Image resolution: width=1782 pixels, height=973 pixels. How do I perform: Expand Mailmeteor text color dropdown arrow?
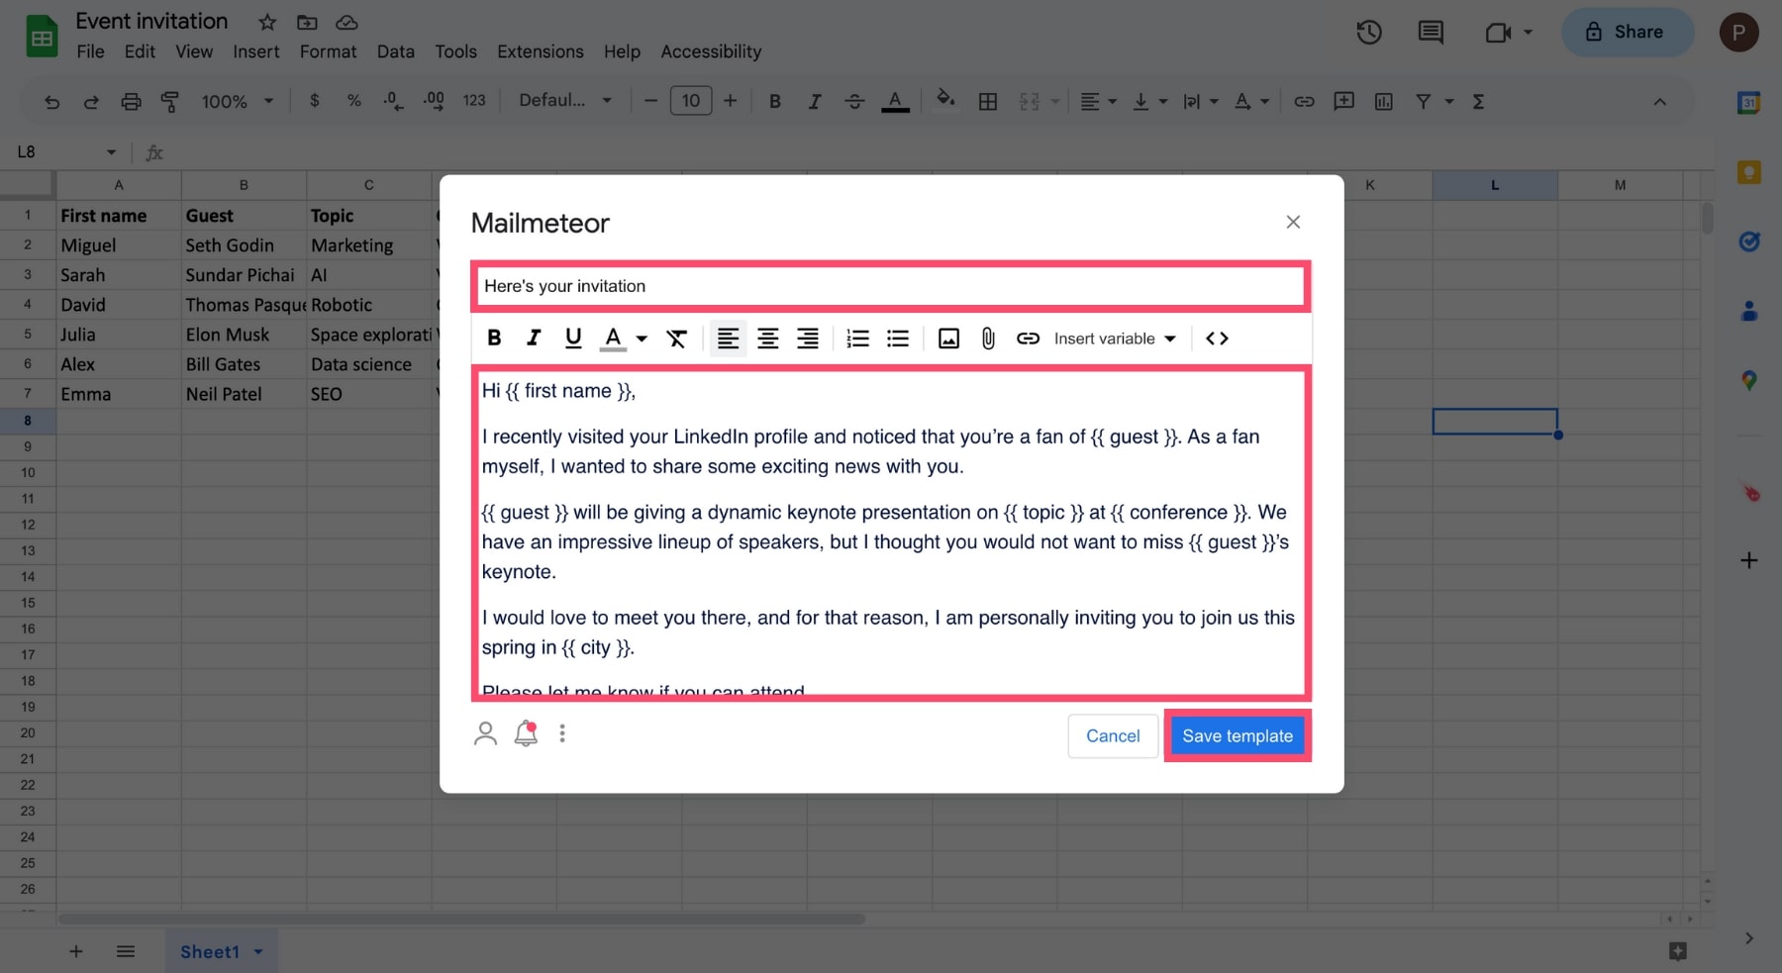[x=642, y=339]
